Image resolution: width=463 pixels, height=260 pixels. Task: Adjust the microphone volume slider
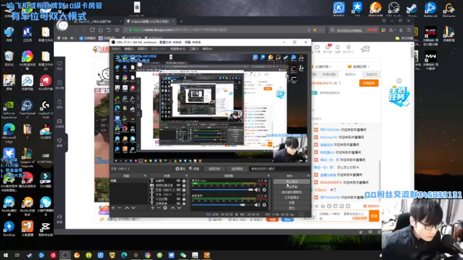click(222, 190)
